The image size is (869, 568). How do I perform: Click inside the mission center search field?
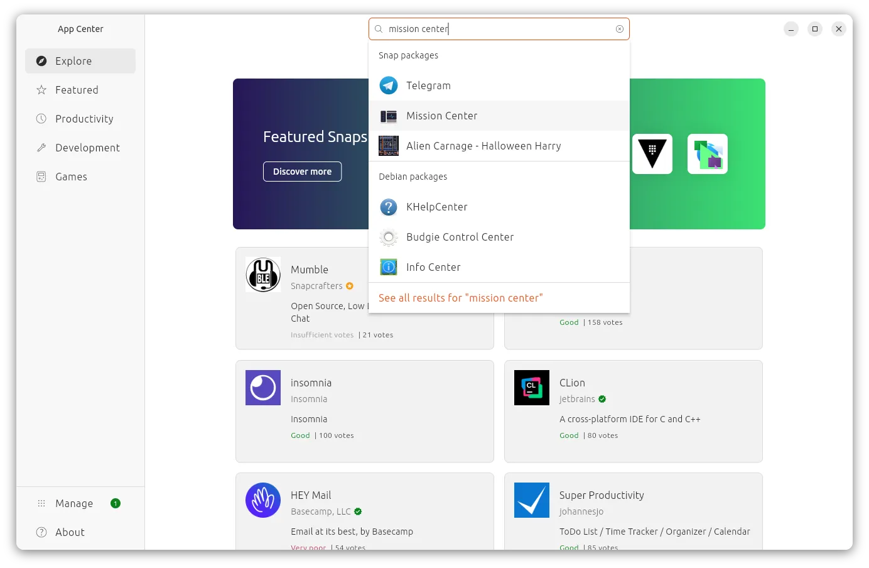pos(499,29)
